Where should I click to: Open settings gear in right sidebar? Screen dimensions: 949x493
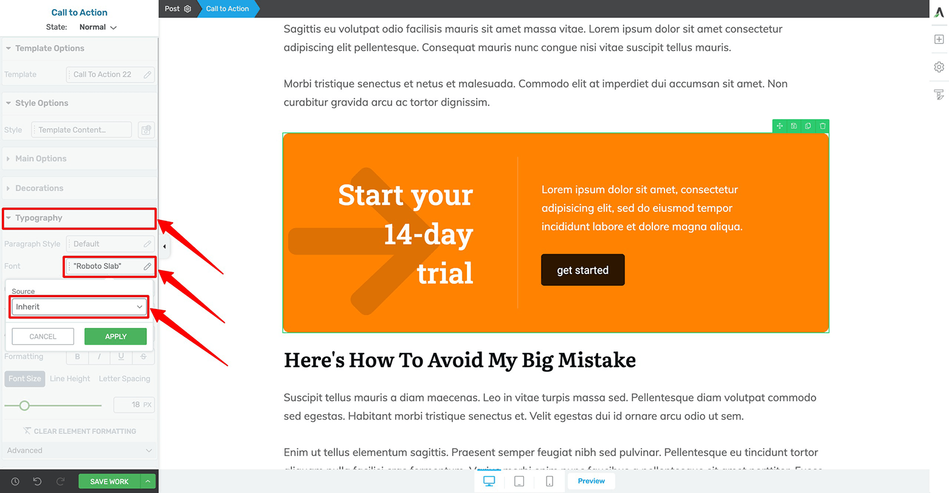tap(939, 67)
